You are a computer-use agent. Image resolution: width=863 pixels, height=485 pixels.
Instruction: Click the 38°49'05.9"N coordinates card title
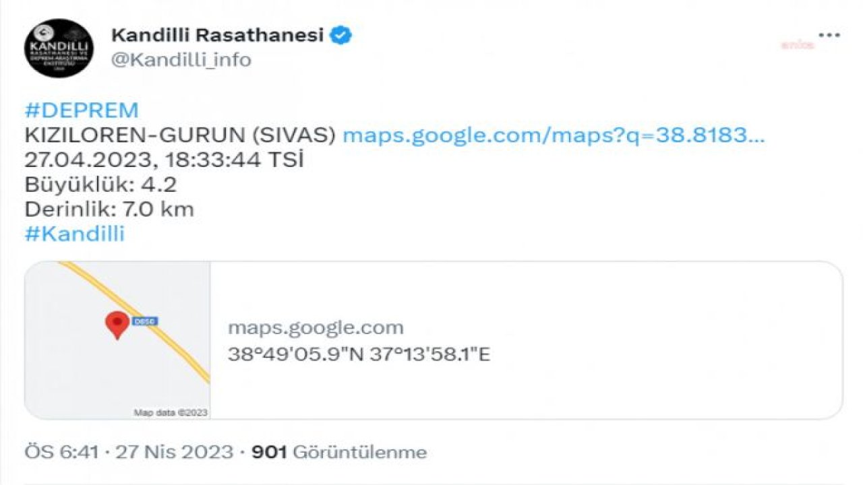pyautogui.click(x=359, y=354)
